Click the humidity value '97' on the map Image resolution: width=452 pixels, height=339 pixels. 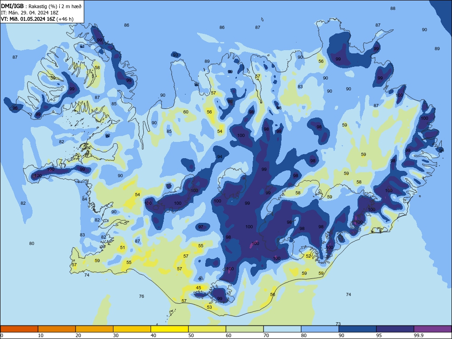pyautogui.click(x=201, y=227)
